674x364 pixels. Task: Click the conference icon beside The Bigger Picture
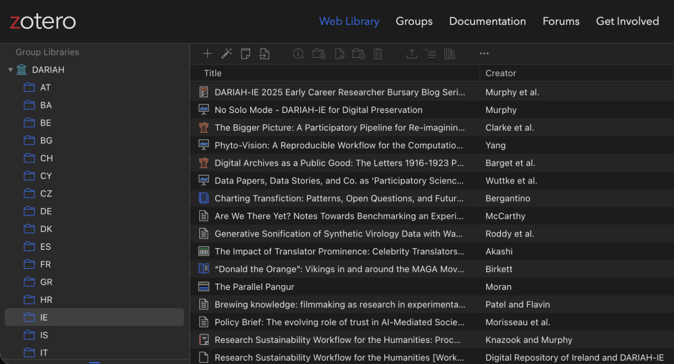pyautogui.click(x=204, y=127)
